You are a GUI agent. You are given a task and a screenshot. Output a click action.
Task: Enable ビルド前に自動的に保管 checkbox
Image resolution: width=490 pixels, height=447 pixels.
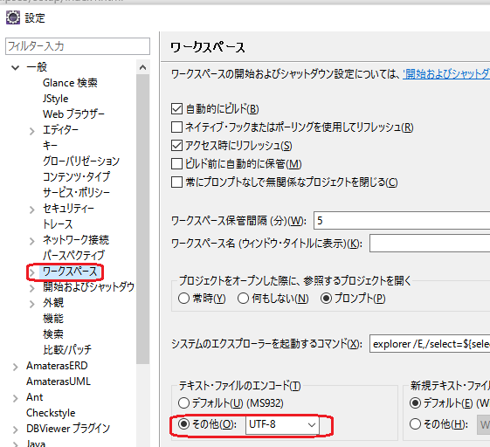pos(176,163)
